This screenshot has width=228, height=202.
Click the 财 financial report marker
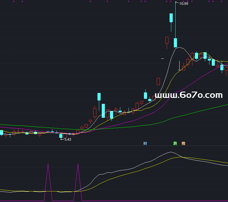click(145, 144)
